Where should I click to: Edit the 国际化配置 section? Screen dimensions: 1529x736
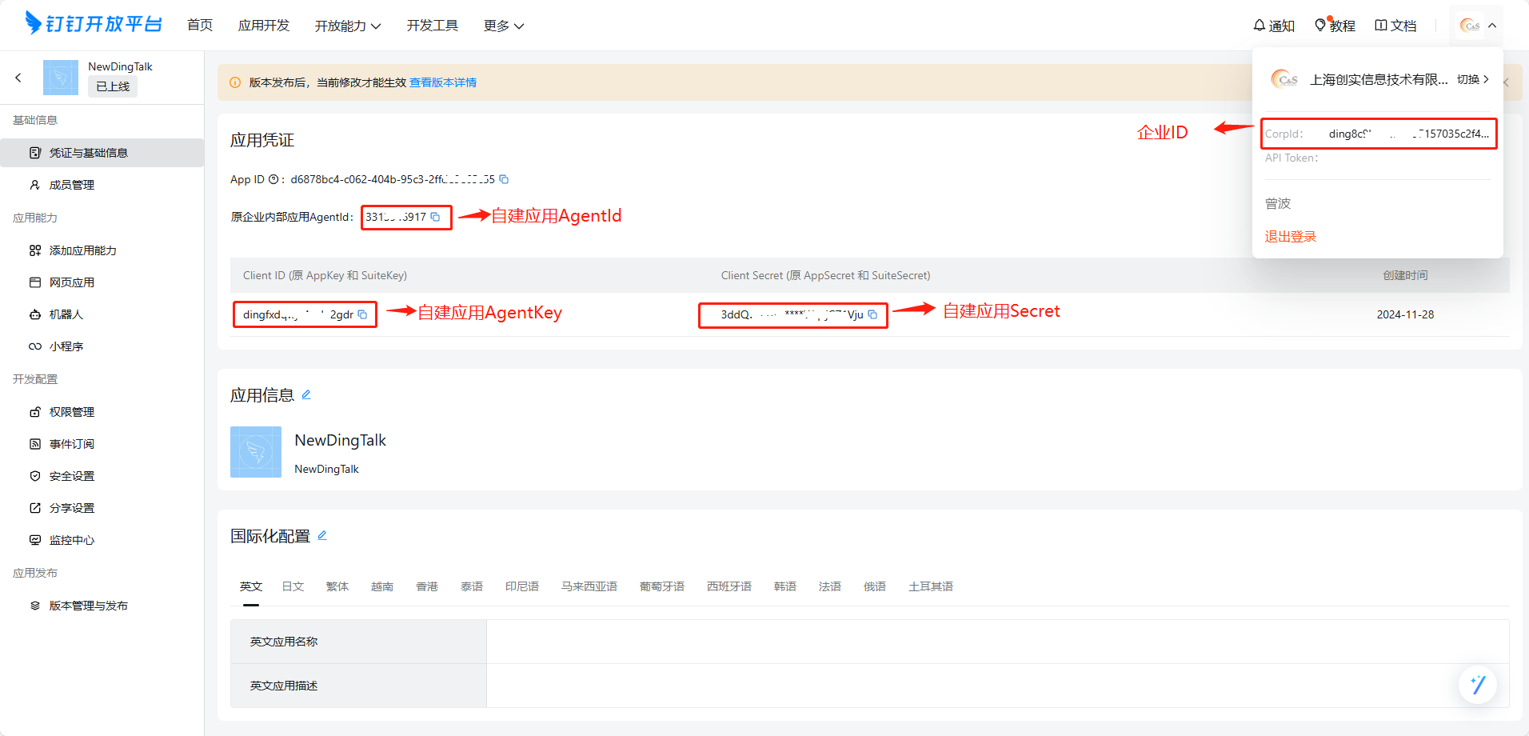(x=322, y=535)
